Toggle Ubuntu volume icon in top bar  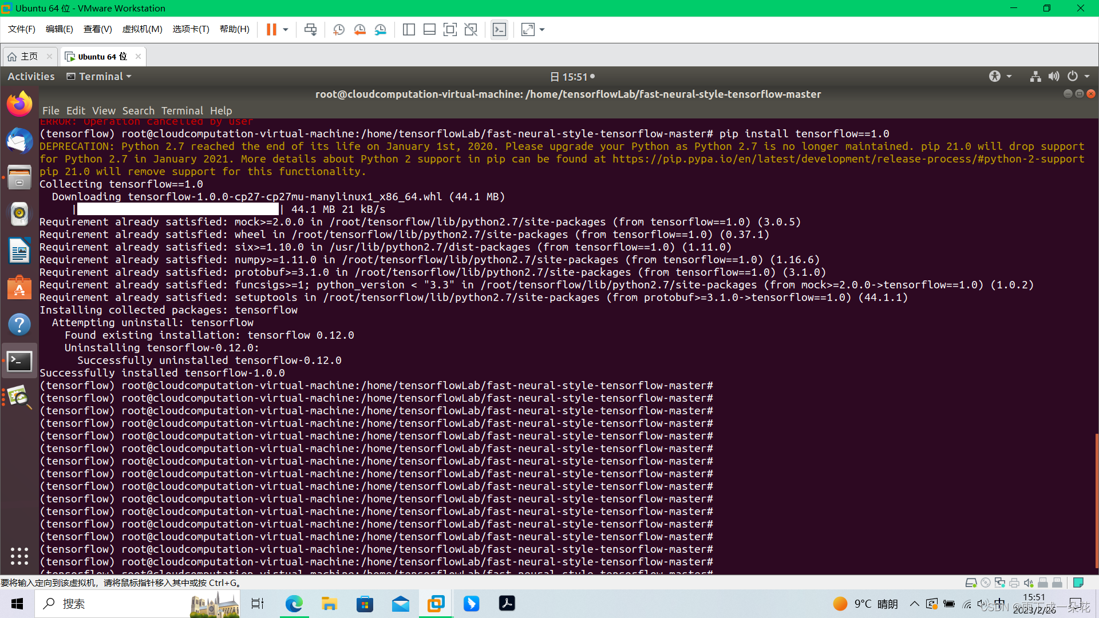(1054, 76)
